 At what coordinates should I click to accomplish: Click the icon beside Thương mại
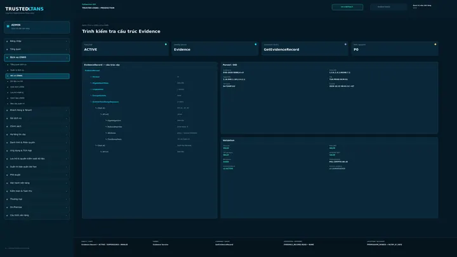coord(7,199)
